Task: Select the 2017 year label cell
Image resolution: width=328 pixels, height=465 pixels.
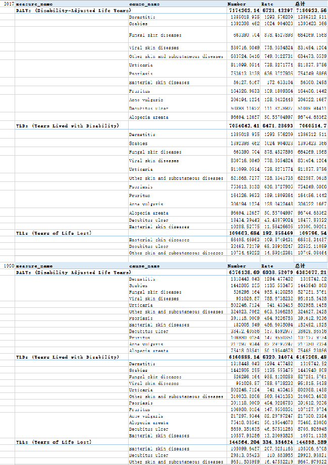Action: click(9, 4)
